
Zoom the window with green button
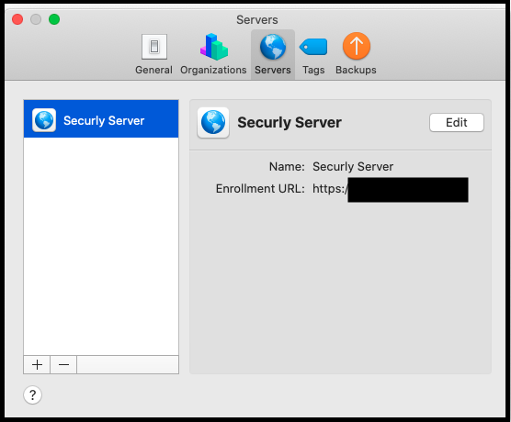pos(54,19)
